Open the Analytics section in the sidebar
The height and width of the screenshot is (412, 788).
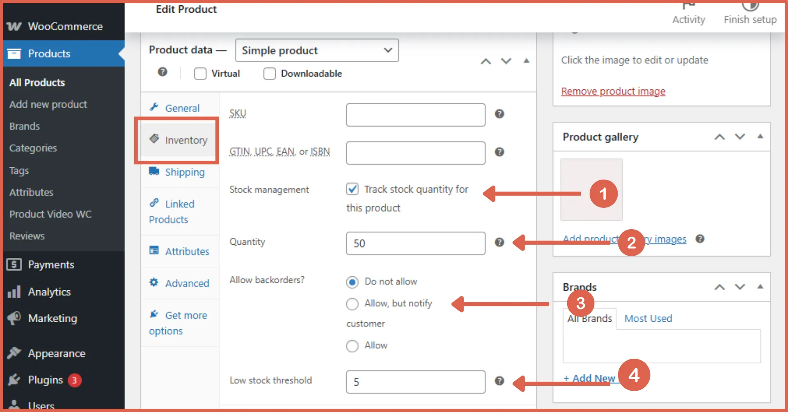[x=49, y=291]
